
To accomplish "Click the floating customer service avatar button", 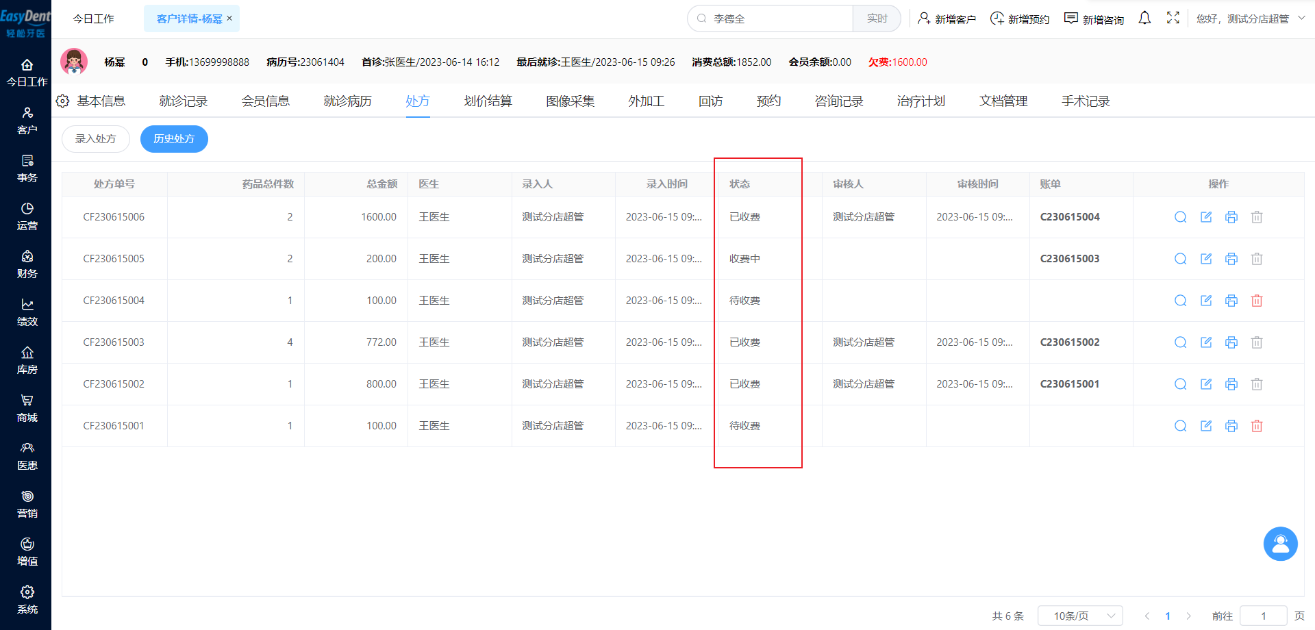I will pos(1280,544).
